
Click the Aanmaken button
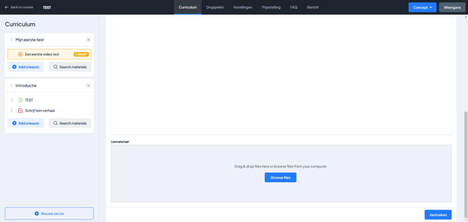438,215
